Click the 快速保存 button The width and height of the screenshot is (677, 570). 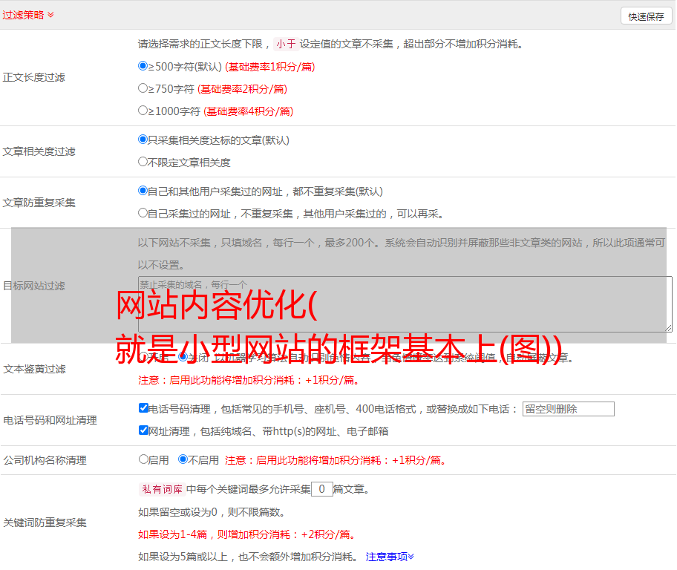[x=646, y=16]
